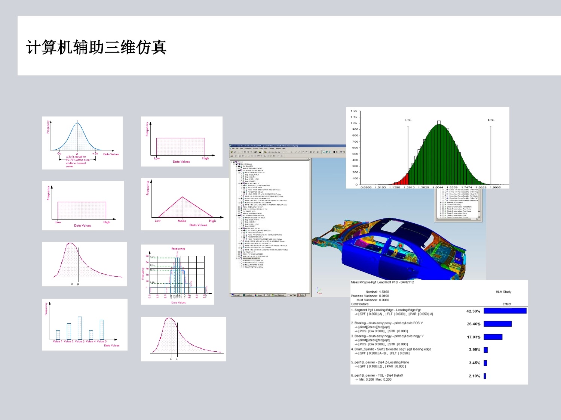Screen dimensions: 561x420
Task: Switch to the Vis VSA tab
Action: tap(292, 295)
